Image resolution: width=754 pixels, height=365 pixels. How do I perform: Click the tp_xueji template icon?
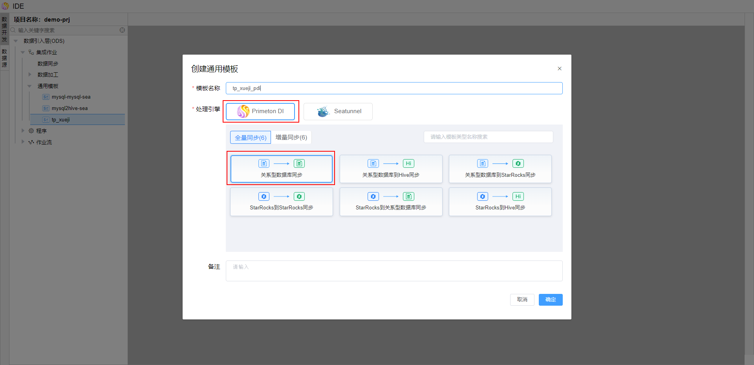click(x=46, y=120)
